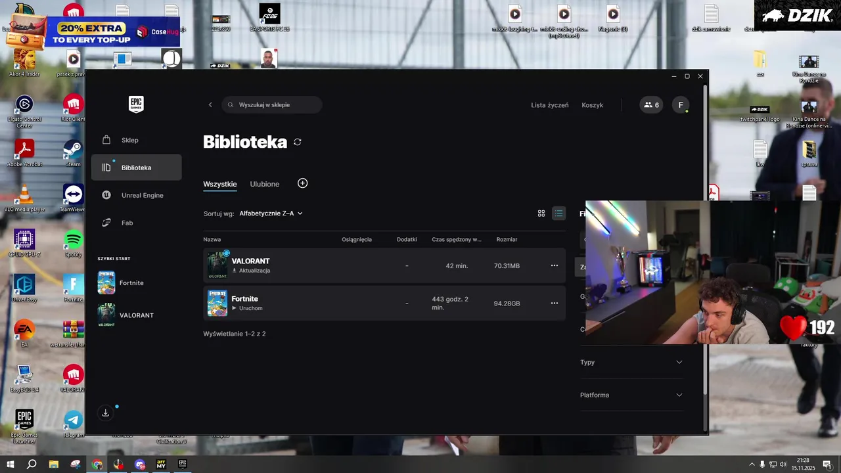Add a new collection with plus icon
Viewport: 841px width, 473px height.
pos(302,183)
